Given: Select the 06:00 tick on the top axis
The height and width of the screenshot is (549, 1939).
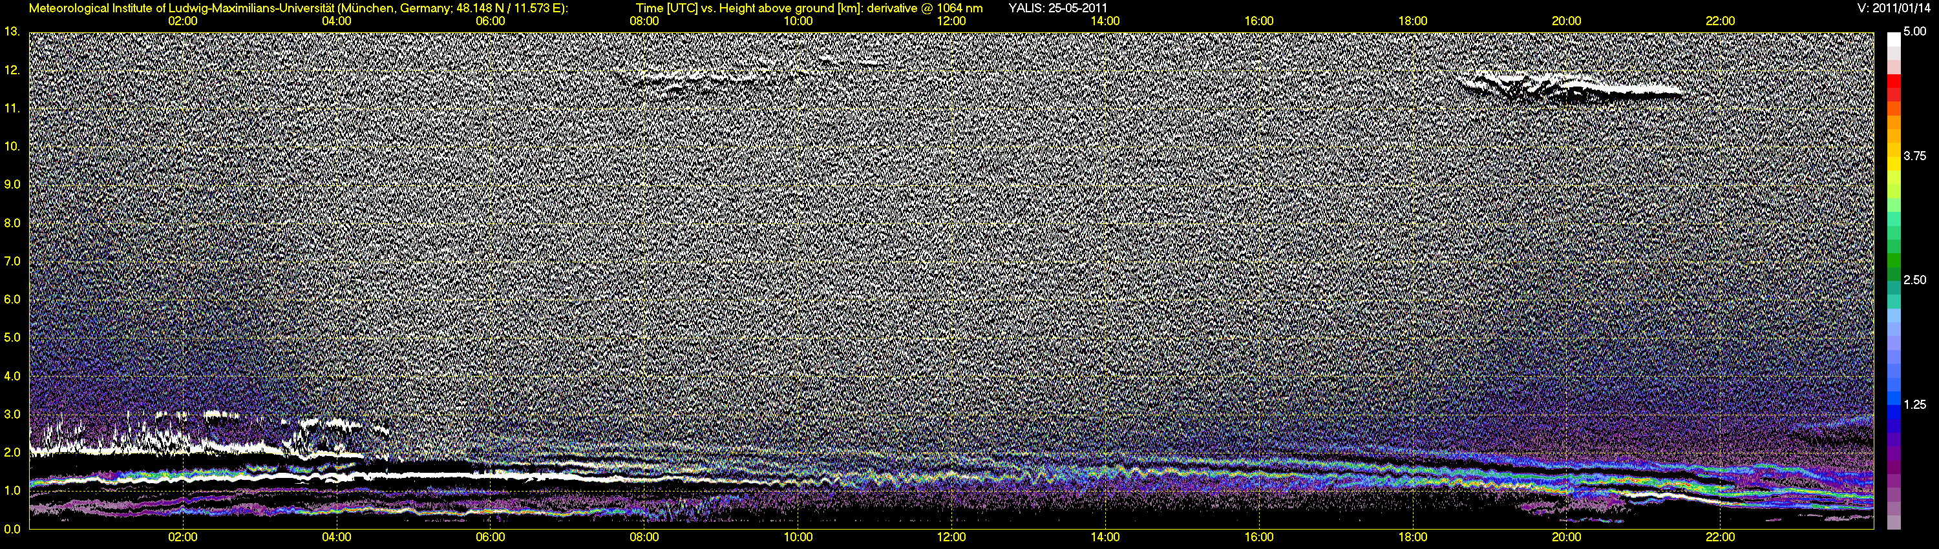Looking at the screenshot, I should click(490, 21).
